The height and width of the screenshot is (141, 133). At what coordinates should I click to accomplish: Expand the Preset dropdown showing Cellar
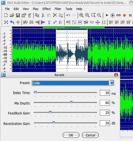click(x=112, y=83)
